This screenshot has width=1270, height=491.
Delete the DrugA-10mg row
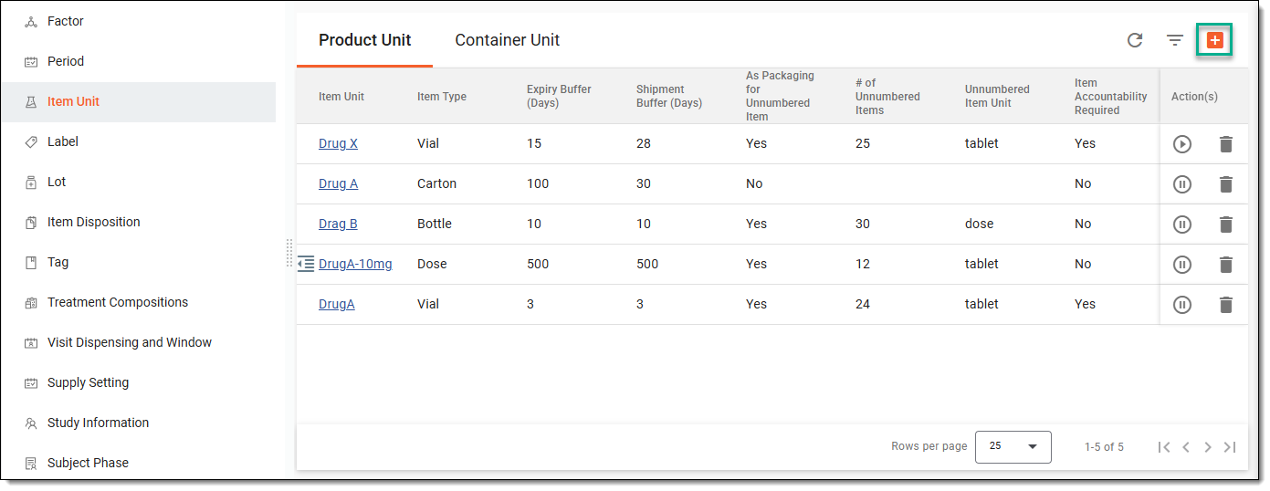[1226, 265]
